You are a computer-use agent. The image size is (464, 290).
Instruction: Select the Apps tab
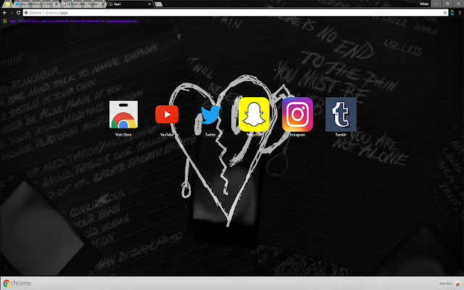pyautogui.click(x=130, y=4)
